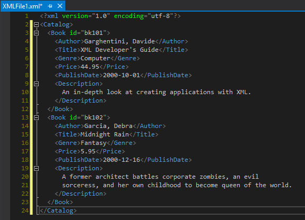Click the closing Book tag on line 23
305x220 pixels.
coord(60,202)
